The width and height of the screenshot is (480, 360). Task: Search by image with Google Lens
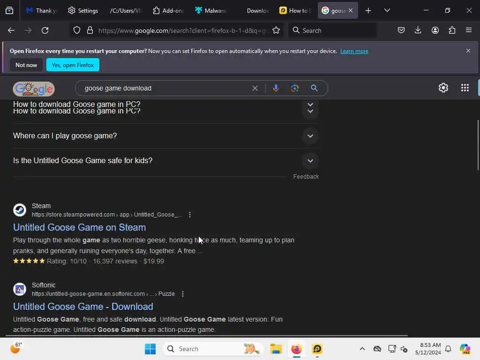click(x=294, y=88)
